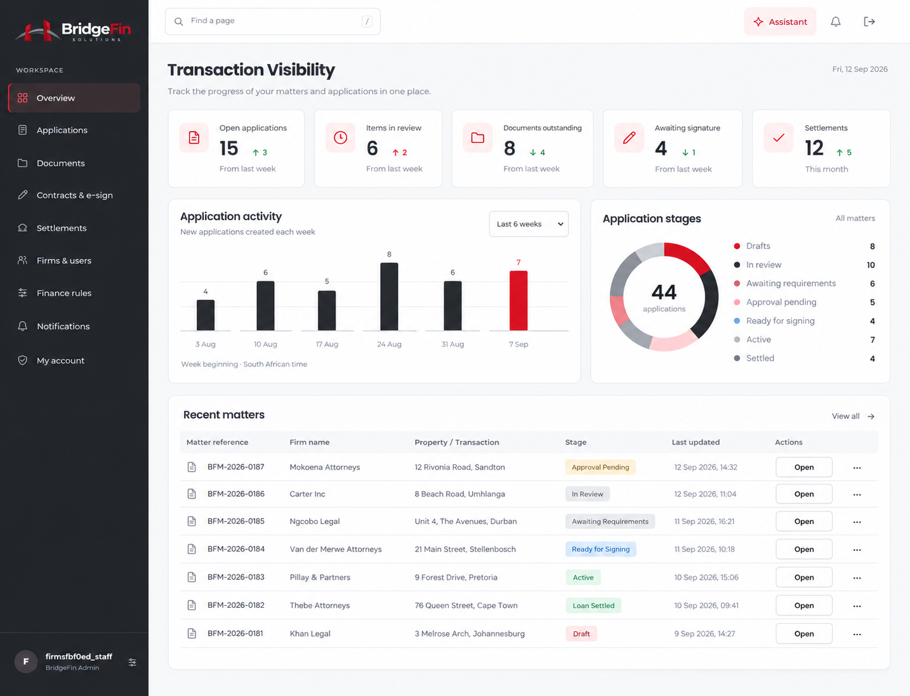Click the Matter reference column header
Image resolution: width=910 pixels, height=696 pixels.
click(217, 442)
